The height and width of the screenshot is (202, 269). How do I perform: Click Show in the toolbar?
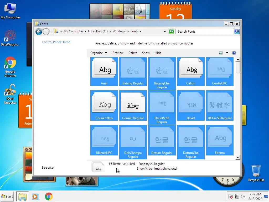click(x=146, y=53)
